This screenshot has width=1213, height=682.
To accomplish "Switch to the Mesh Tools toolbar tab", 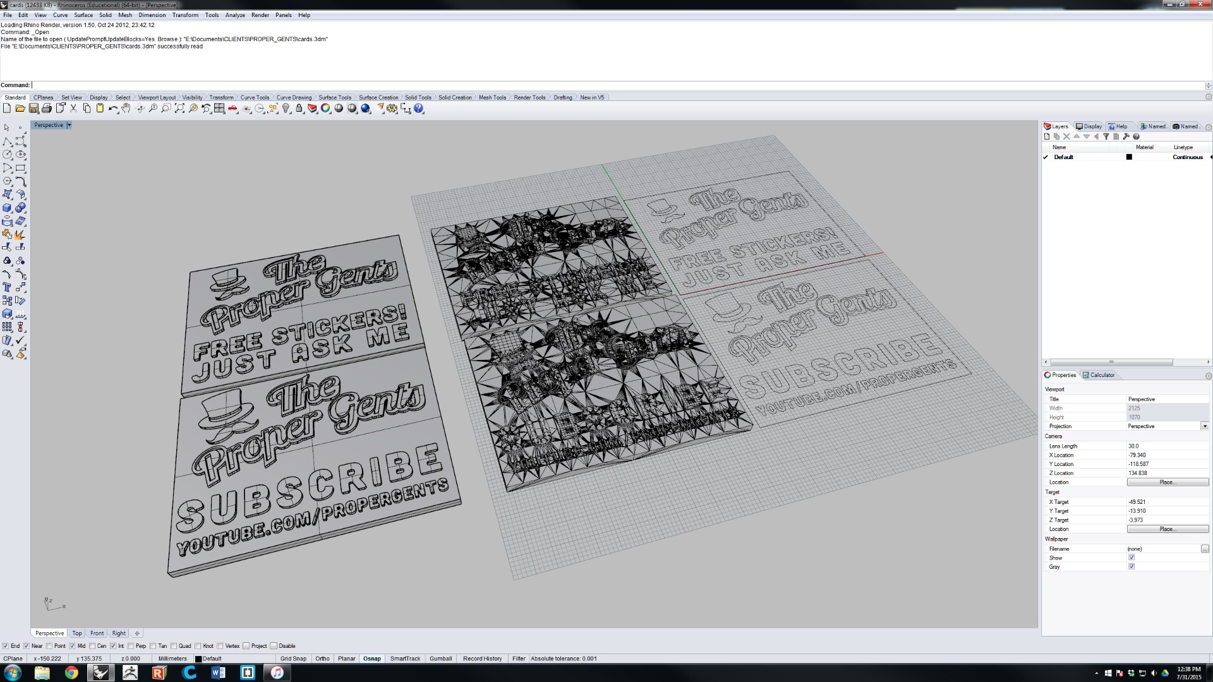I will [x=492, y=97].
